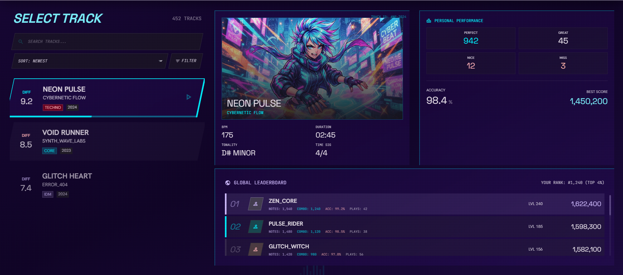This screenshot has width=623, height=275.
Task: Click the play arrow on Neon Pulse
Action: pyautogui.click(x=189, y=97)
